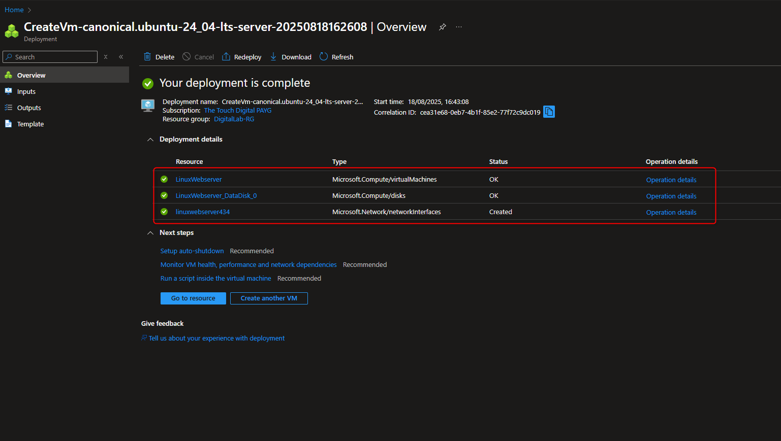
Task: Copy the Correlation ID to clipboard
Action: [549, 112]
